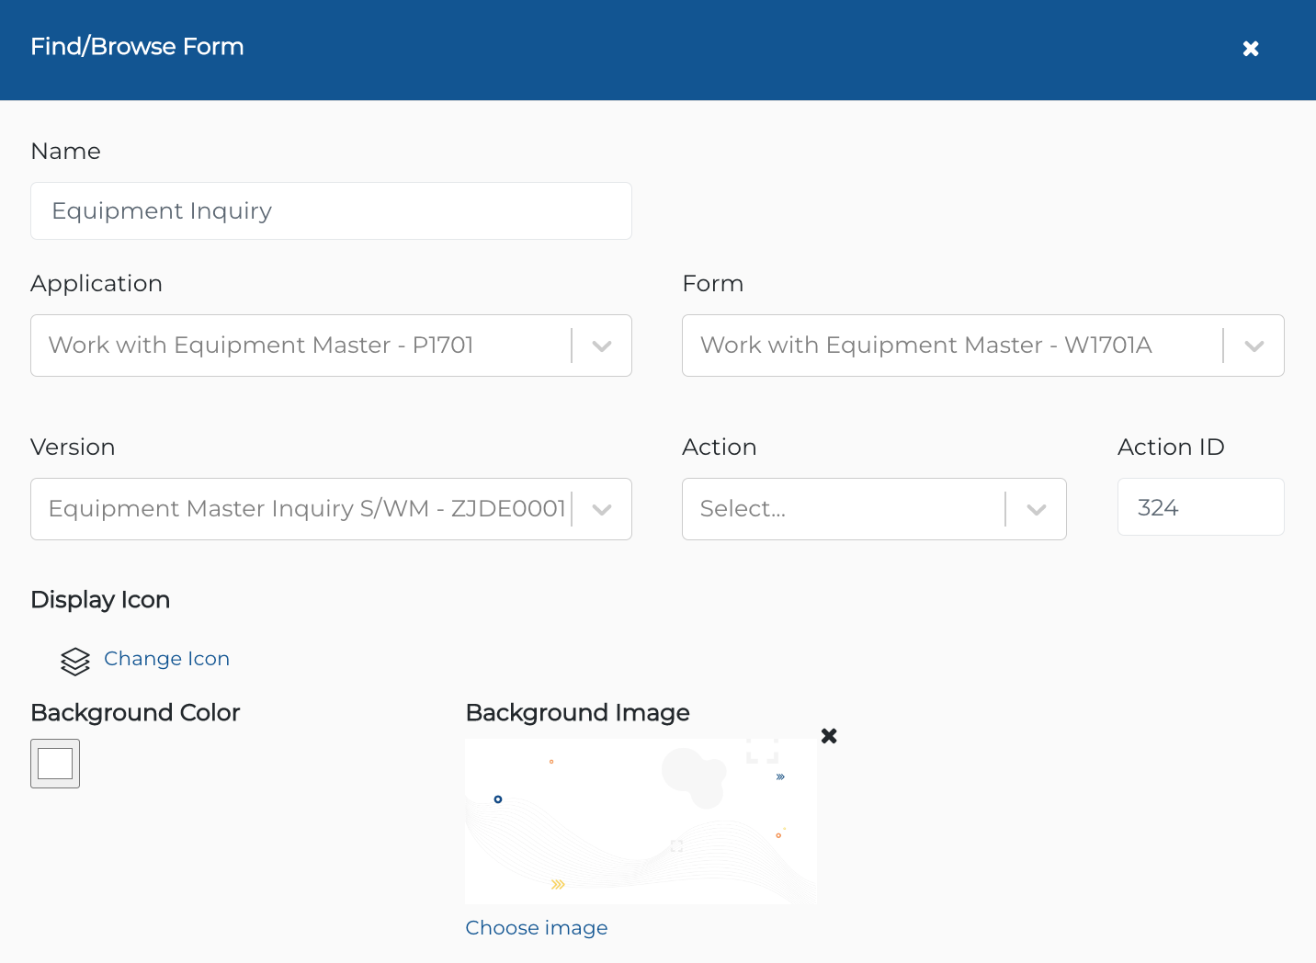
Task: Click the layers icon beside Change Icon
Action: pos(74,661)
